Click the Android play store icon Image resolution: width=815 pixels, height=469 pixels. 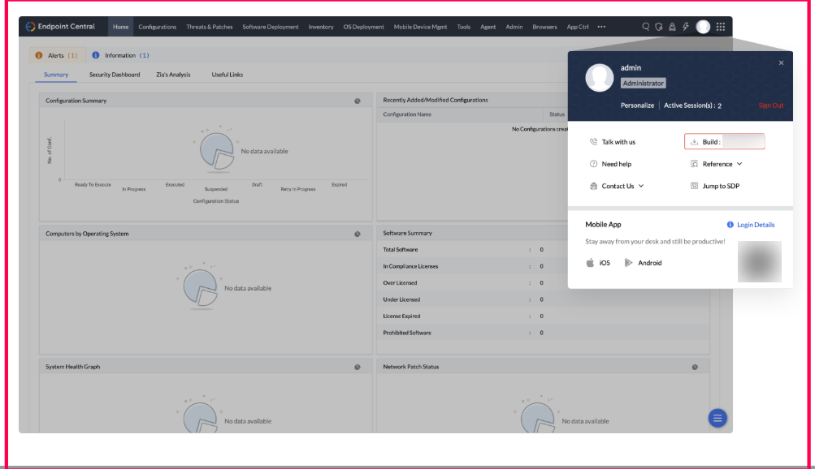(x=628, y=263)
